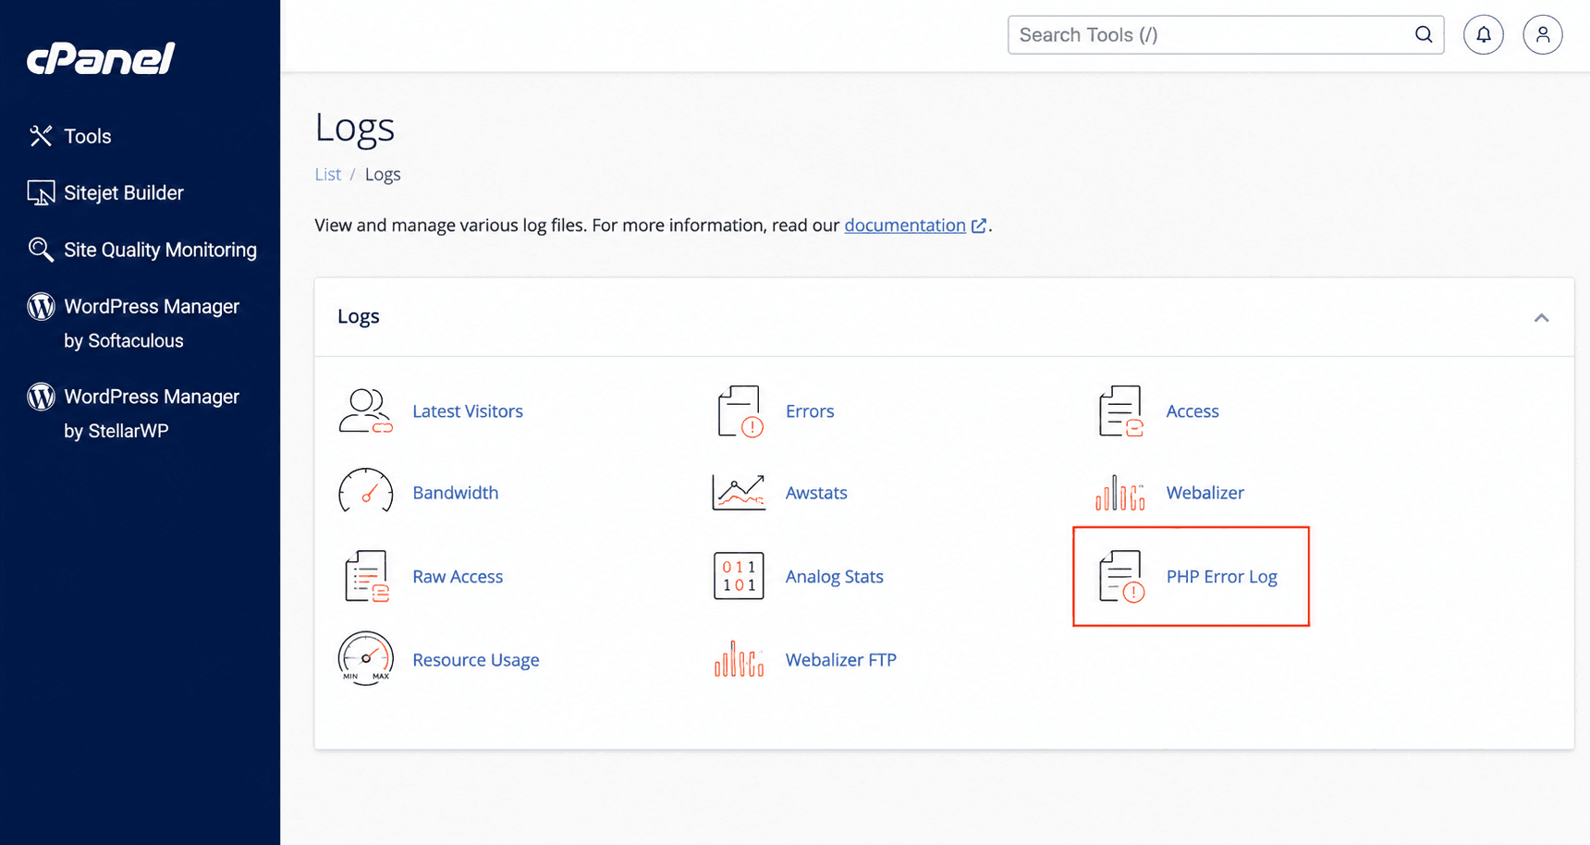
Task: Click the Site Quality Monitoring magnifier icon
Action: tap(41, 250)
